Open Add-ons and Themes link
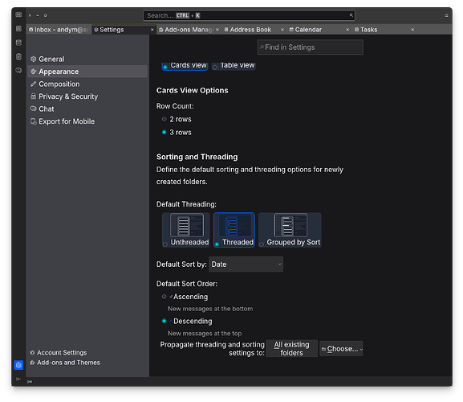 pos(65,363)
